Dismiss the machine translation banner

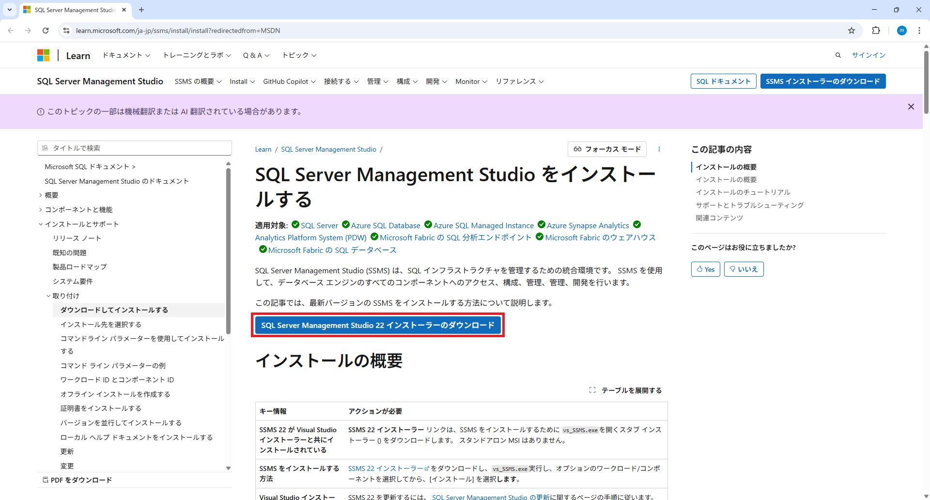coord(911,107)
